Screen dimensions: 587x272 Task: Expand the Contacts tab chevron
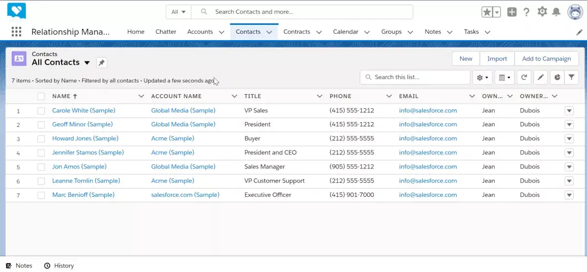pyautogui.click(x=269, y=32)
